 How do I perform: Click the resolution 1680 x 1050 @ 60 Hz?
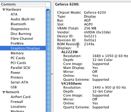click(x=110, y=56)
